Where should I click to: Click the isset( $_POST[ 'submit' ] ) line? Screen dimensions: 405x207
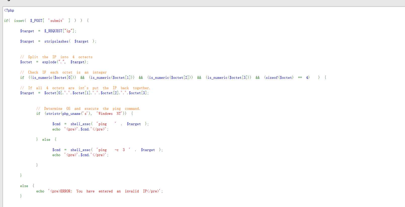(x=46, y=21)
